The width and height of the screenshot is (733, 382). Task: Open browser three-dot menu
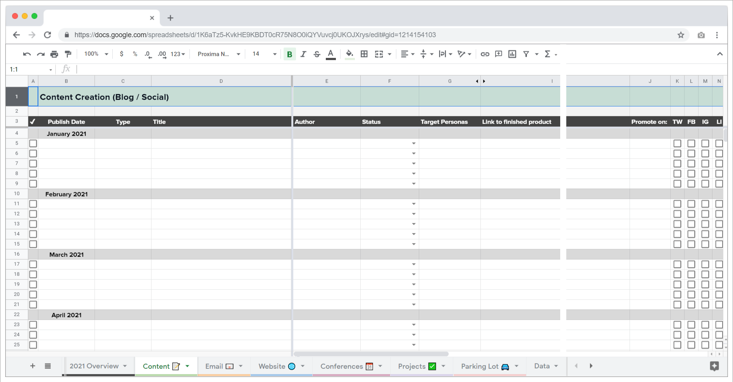(717, 35)
